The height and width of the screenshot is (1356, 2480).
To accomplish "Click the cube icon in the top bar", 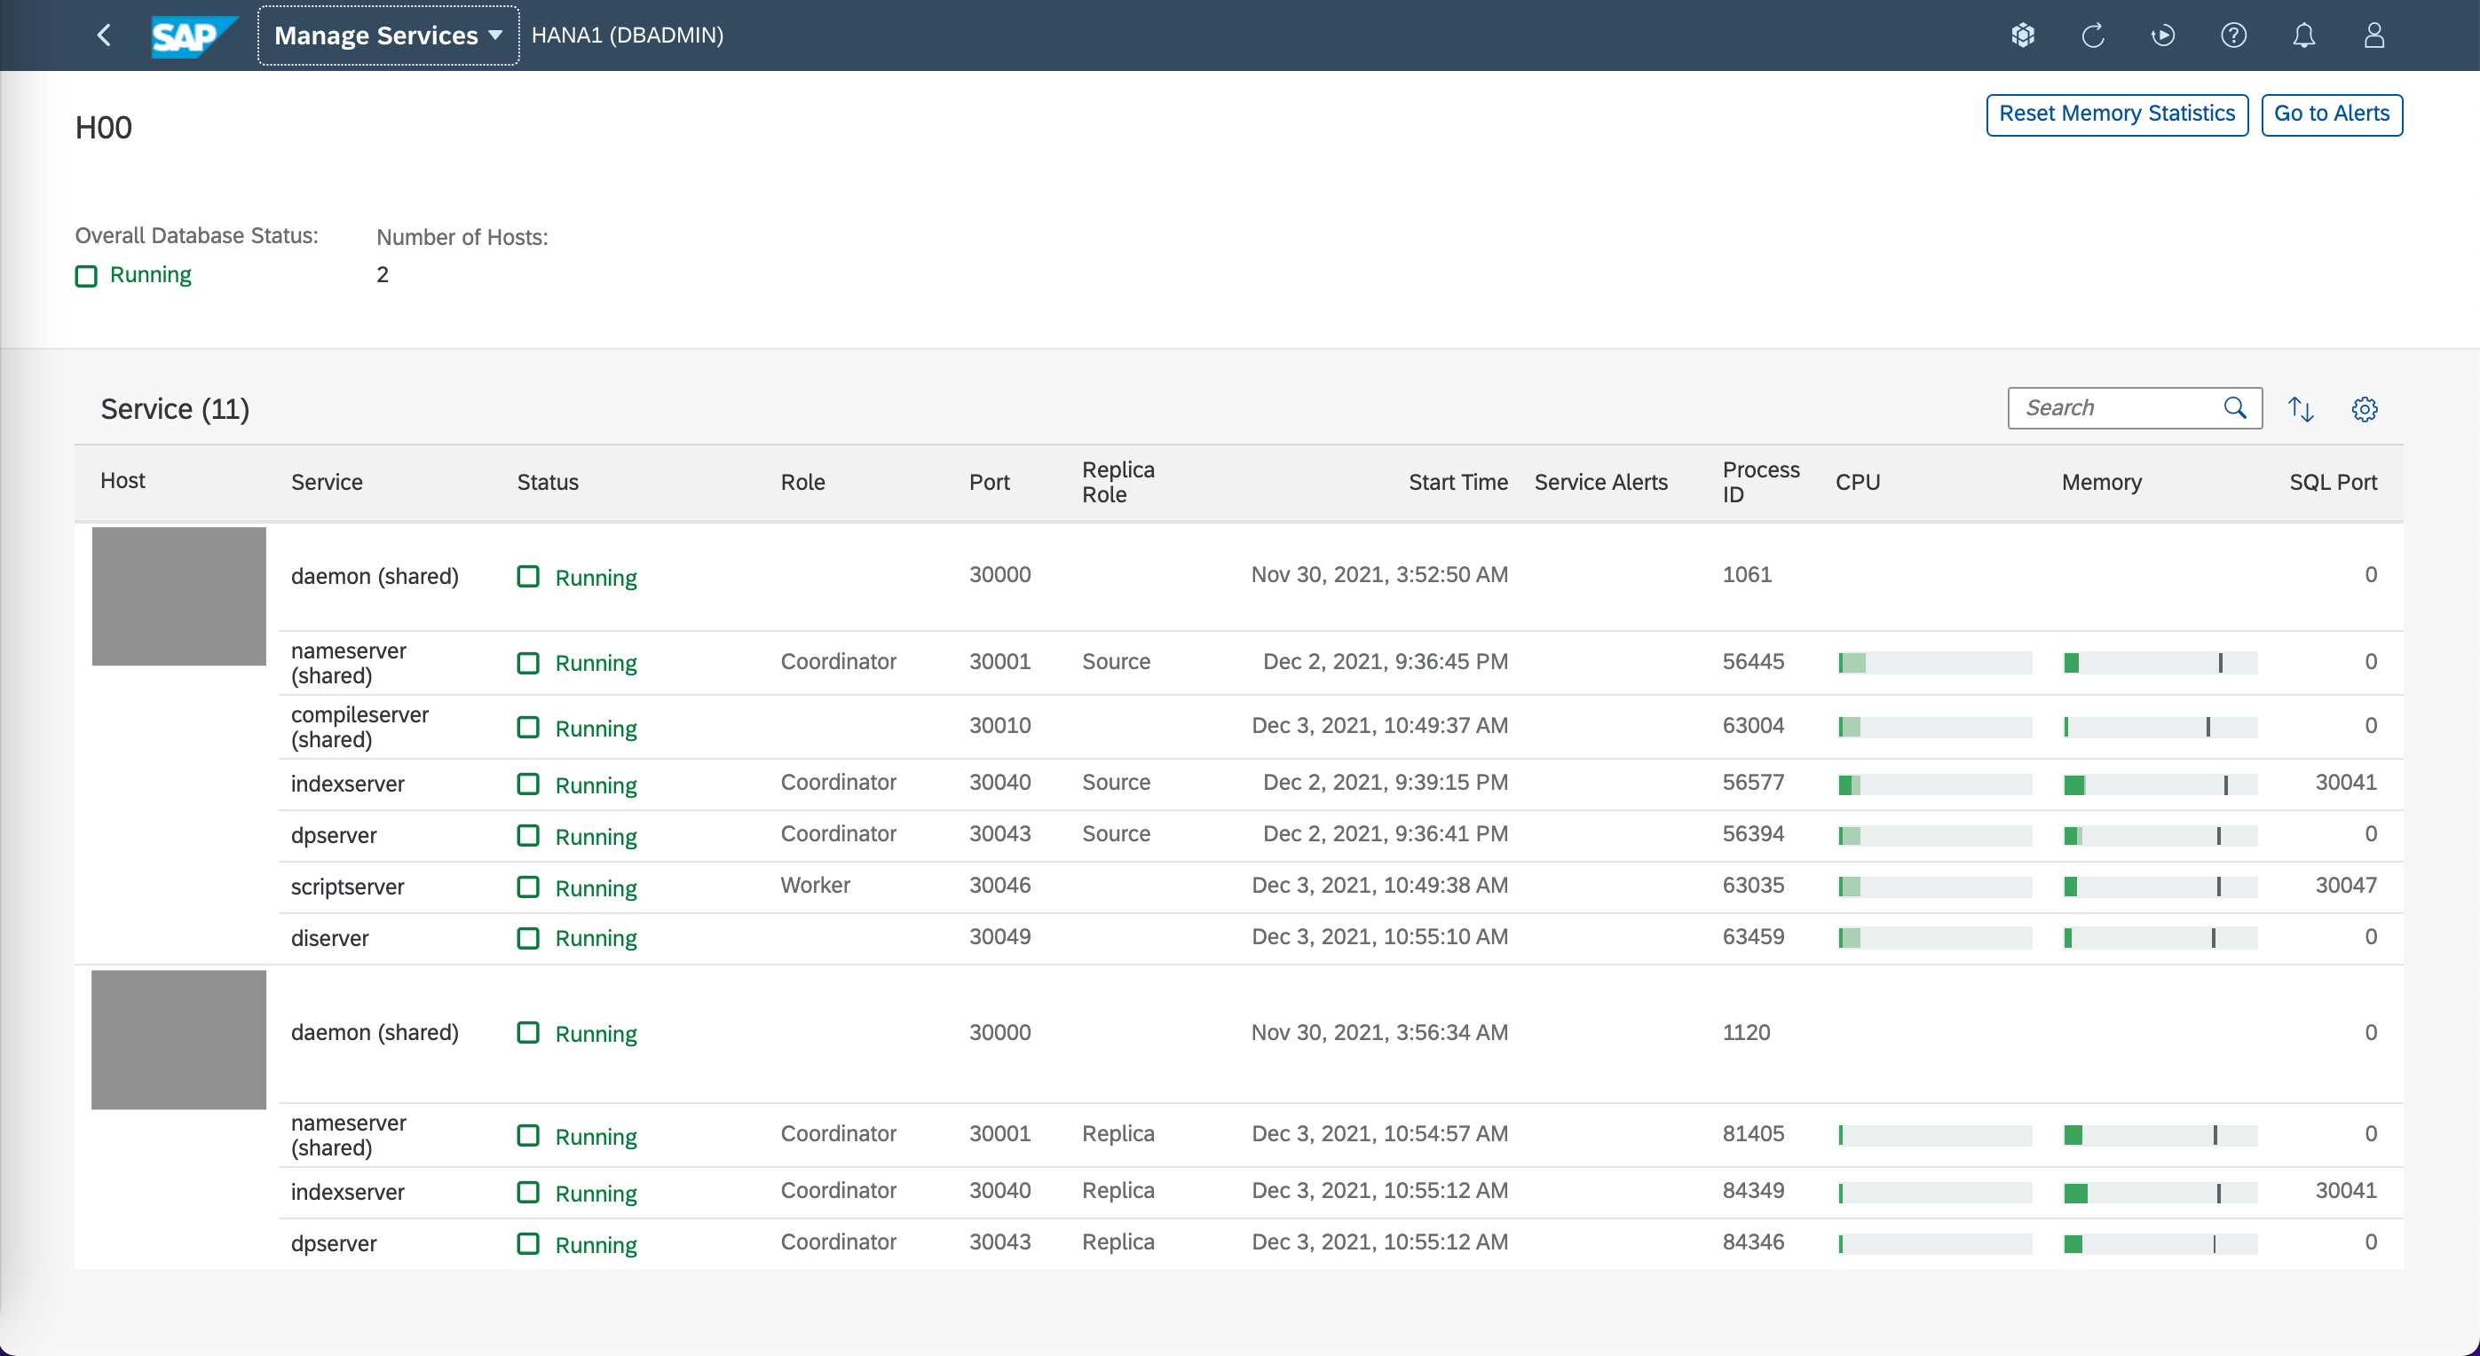I will point(2023,35).
